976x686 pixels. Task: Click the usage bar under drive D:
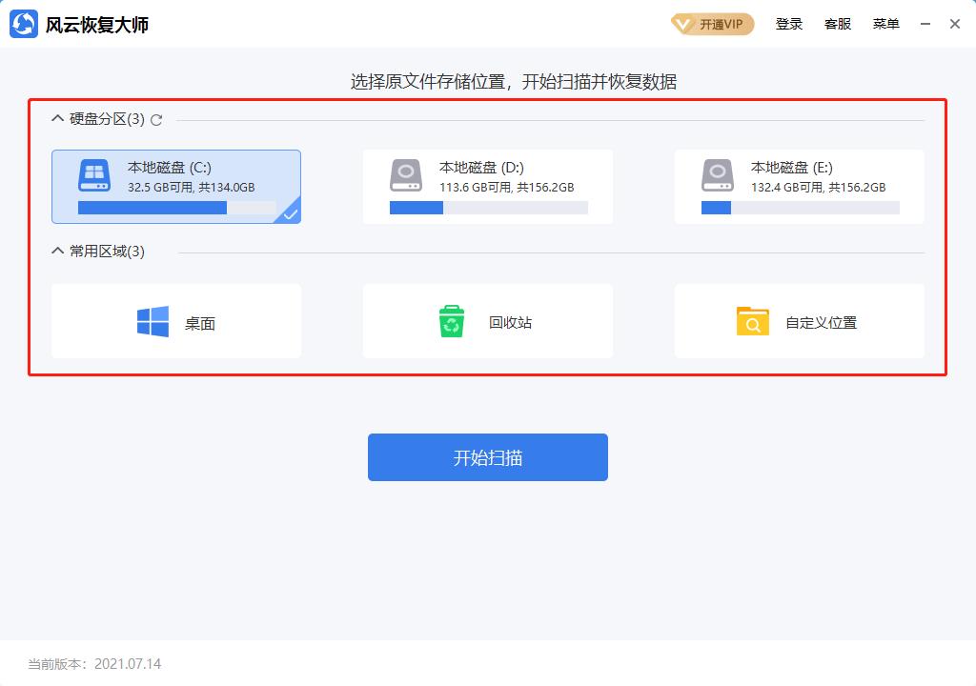tap(487, 207)
